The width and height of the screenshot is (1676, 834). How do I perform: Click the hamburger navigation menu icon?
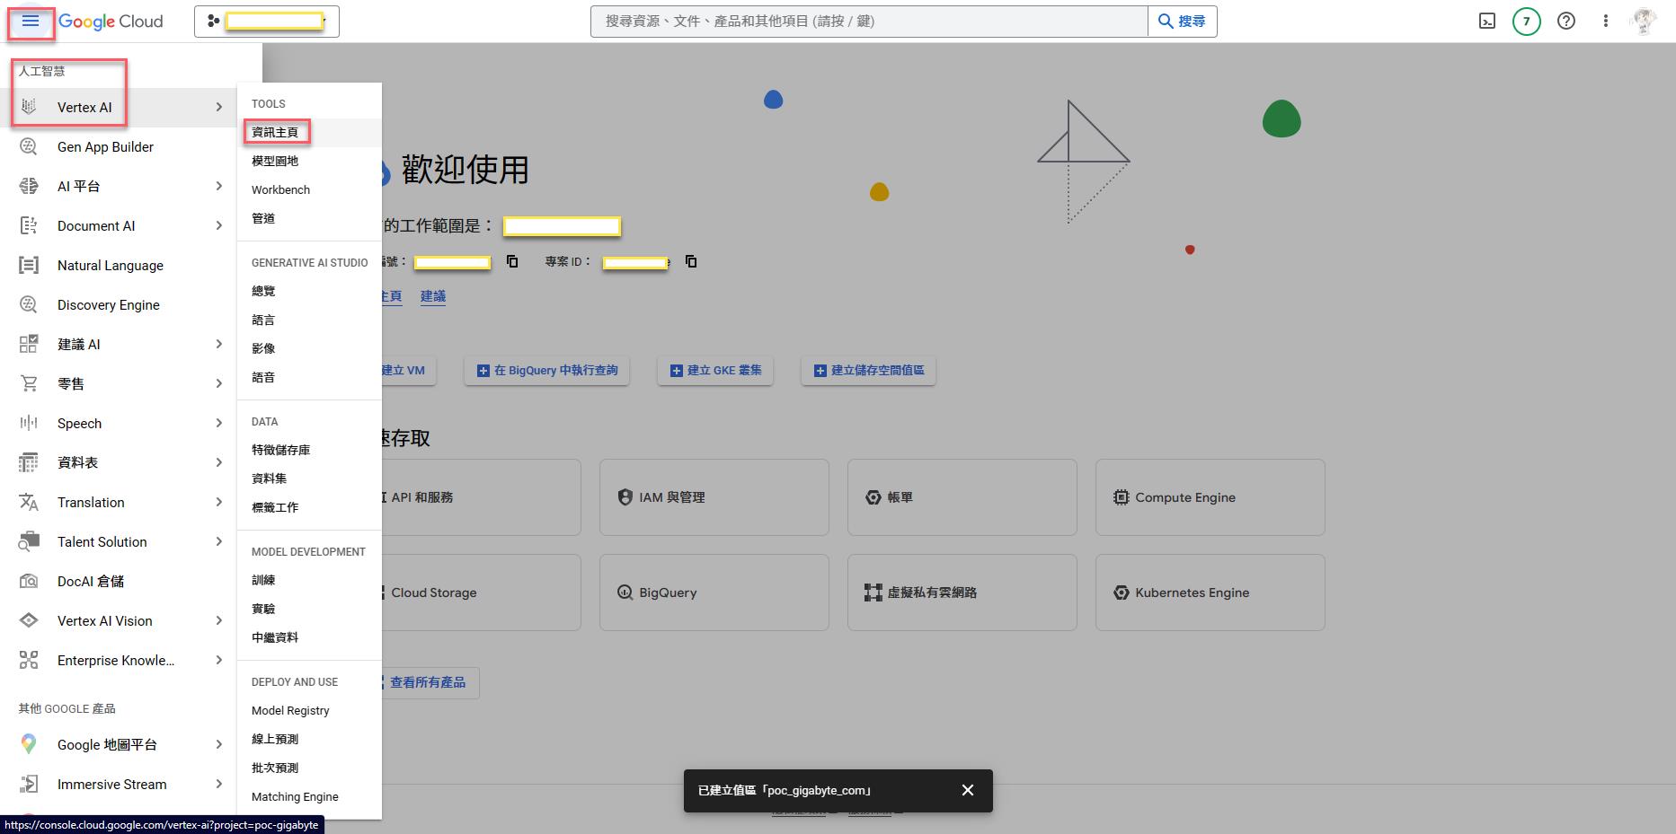pos(31,22)
